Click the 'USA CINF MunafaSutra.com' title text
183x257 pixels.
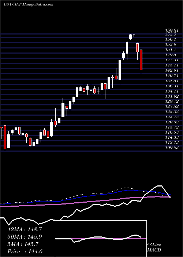[x=29, y=4]
